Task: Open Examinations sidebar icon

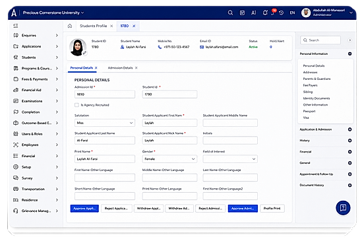Action: 16,101
